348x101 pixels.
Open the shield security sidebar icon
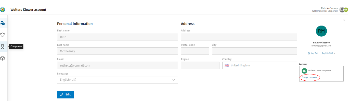(3, 35)
